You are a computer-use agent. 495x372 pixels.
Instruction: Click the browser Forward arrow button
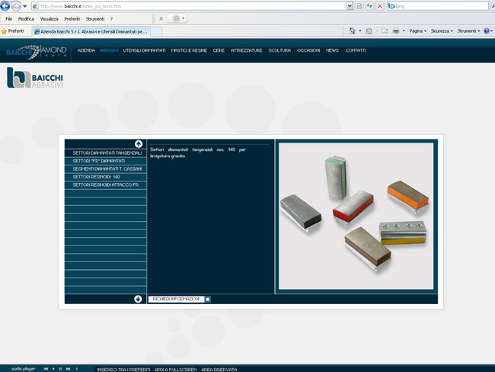[15, 5]
